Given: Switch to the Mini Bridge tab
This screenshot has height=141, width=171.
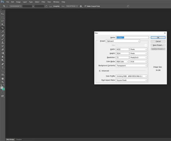Looking at the screenshot, I should coord(10,140).
